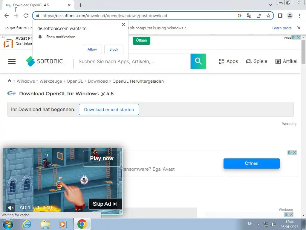Close the notification permission popup
Viewport: 306px width, 230px height.
pyautogui.click(x=123, y=25)
